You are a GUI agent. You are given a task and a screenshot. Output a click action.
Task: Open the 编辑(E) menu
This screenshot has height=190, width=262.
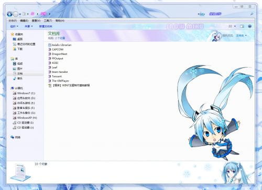click(x=24, y=20)
